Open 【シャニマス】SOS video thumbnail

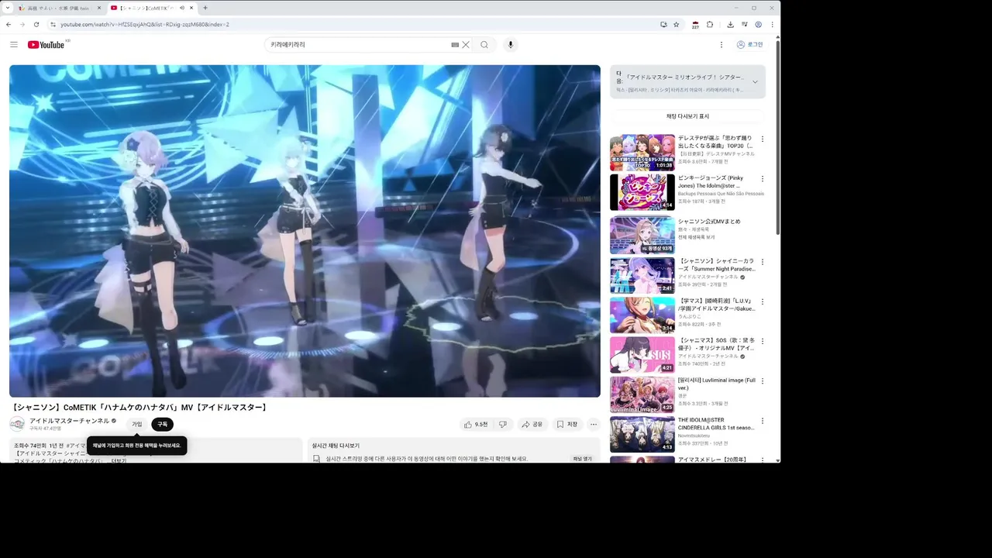point(642,355)
